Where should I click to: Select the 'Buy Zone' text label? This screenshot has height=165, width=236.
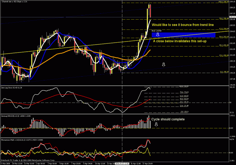click(x=156, y=31)
